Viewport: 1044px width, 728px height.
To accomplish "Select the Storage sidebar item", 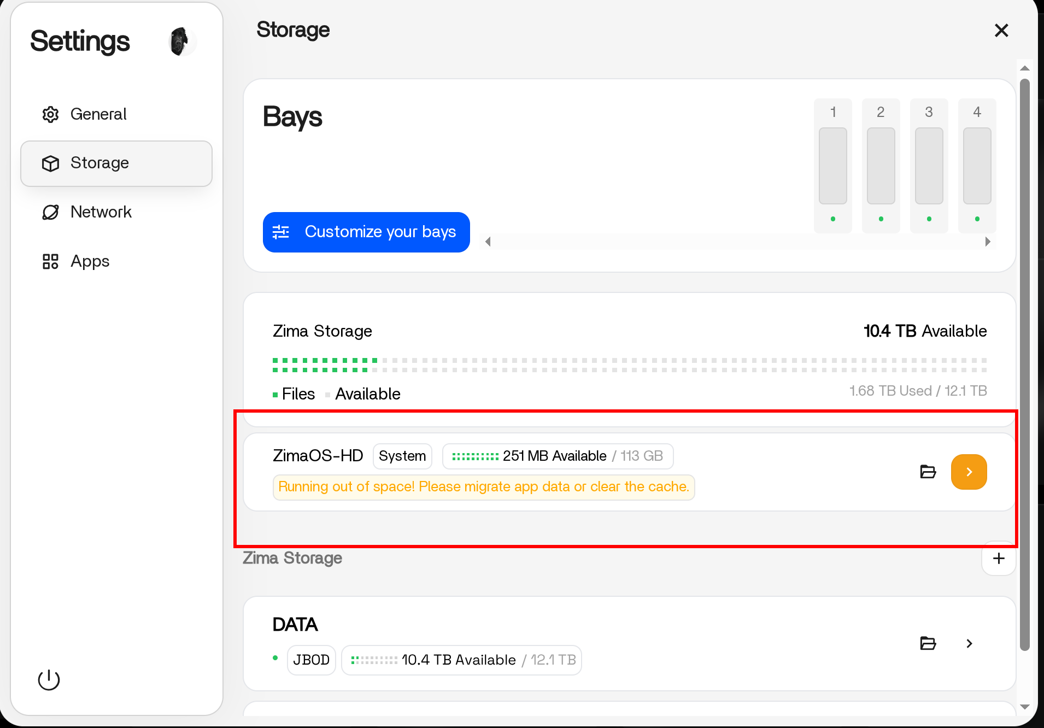I will click(x=116, y=163).
